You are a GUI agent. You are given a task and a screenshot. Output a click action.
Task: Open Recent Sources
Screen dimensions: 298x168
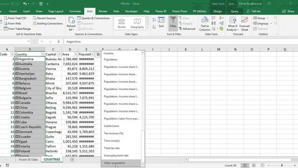pos(44,18)
